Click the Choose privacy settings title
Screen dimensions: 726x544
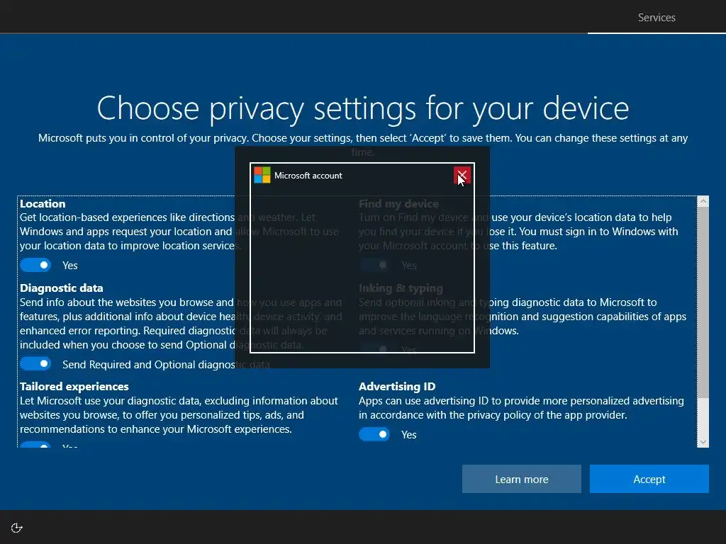click(363, 108)
